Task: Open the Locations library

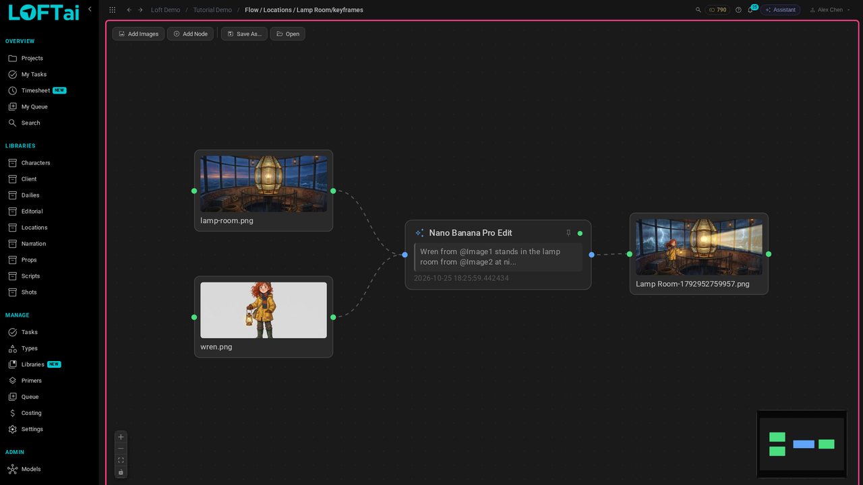Action: (x=34, y=228)
